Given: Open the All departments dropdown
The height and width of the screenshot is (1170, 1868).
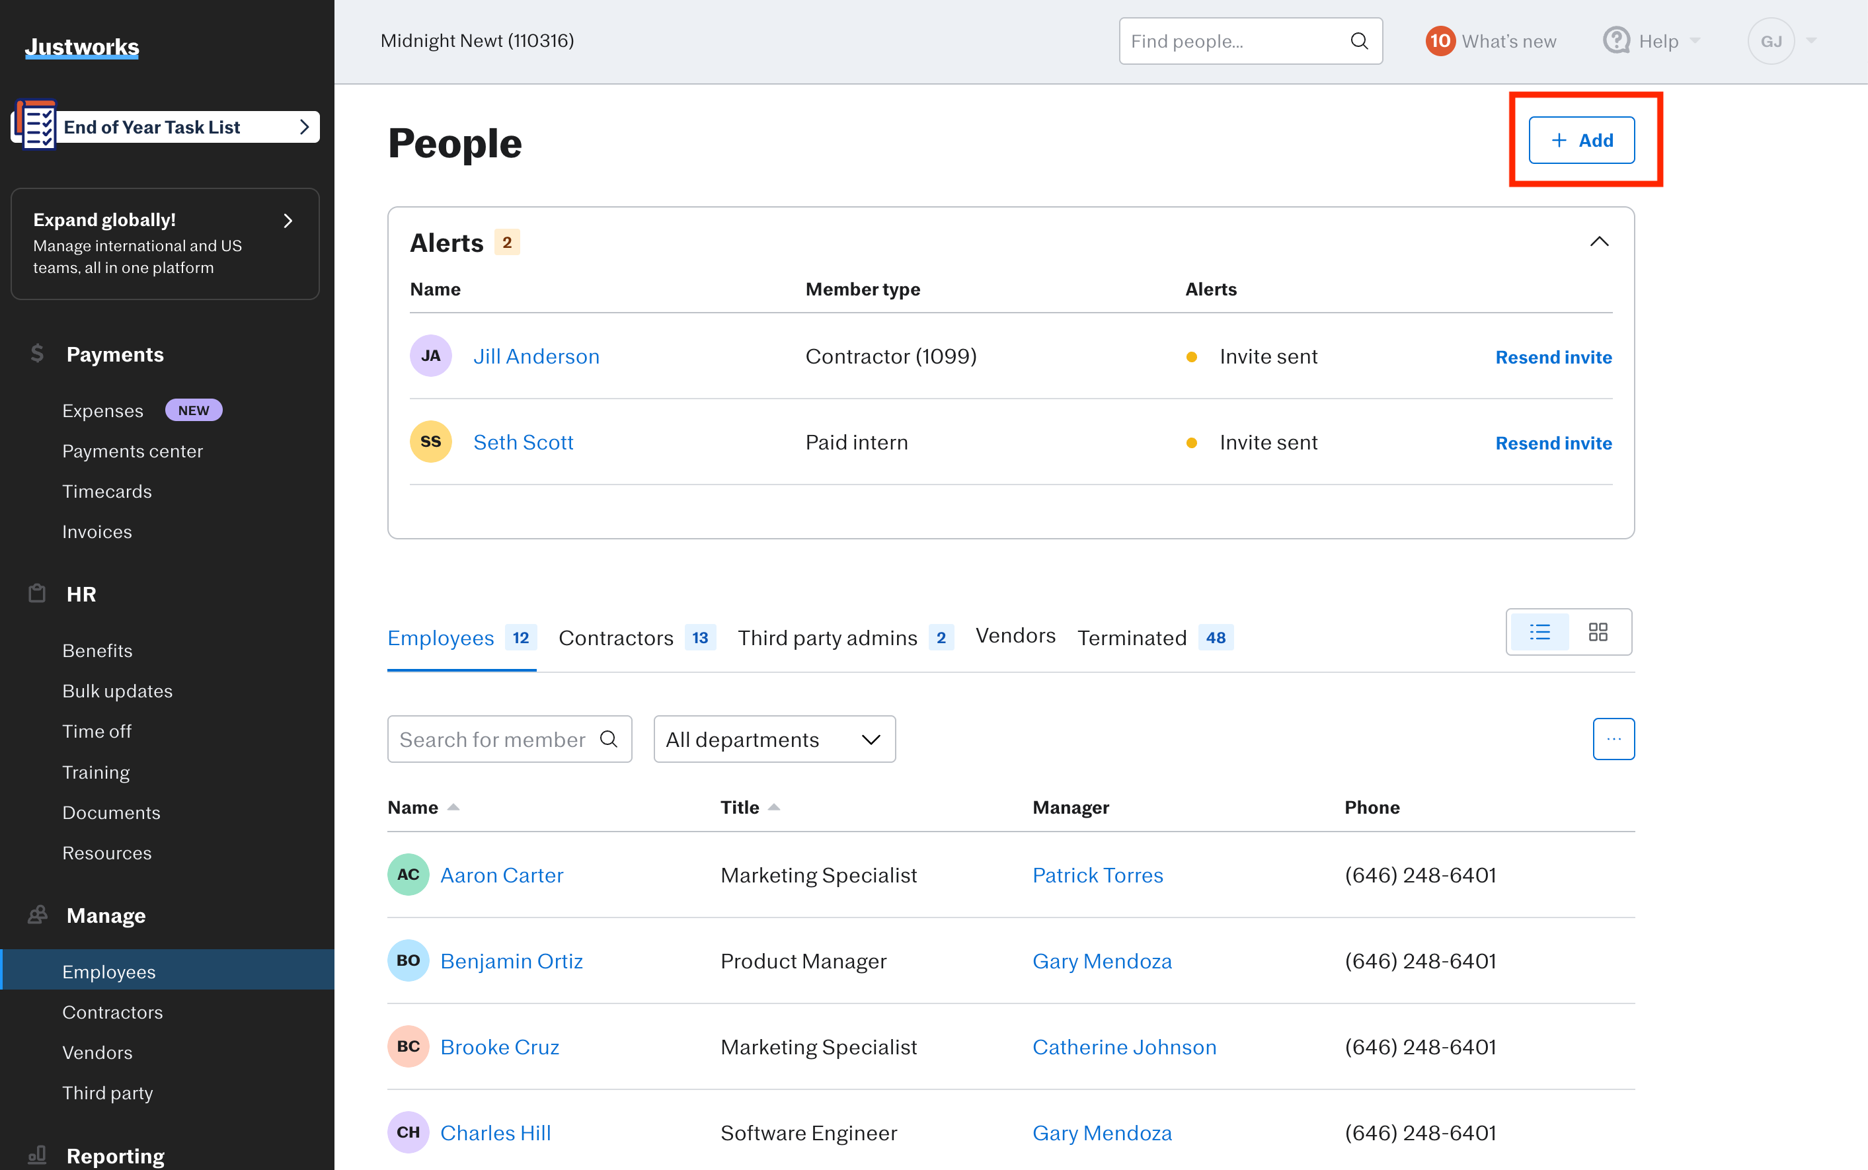Looking at the screenshot, I should [774, 739].
